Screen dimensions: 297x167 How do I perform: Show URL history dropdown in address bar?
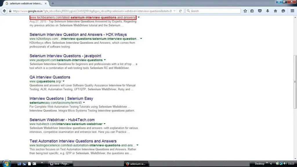[x=174, y=11]
